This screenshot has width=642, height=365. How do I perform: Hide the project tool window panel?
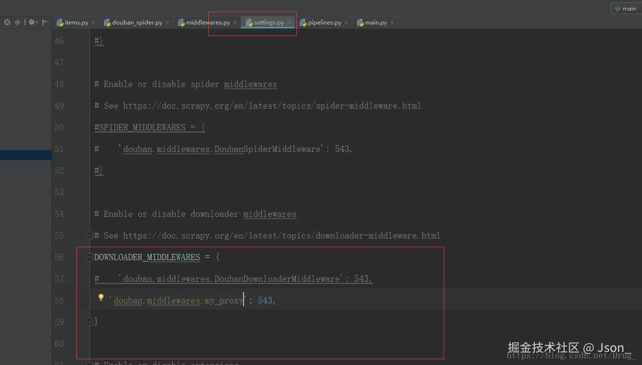(45, 22)
